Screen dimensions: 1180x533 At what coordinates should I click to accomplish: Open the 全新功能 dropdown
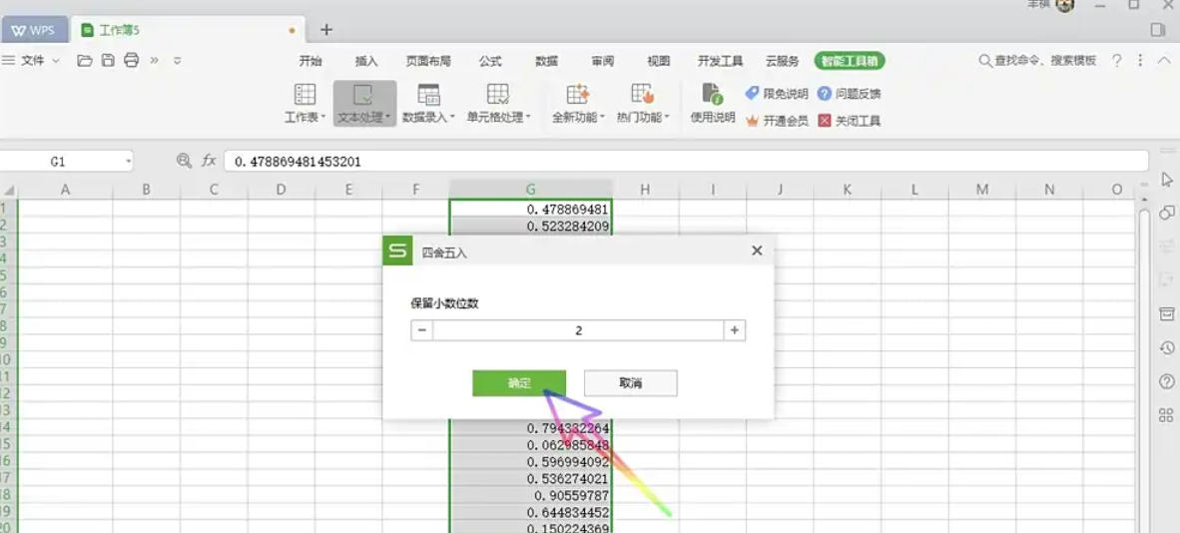click(578, 104)
